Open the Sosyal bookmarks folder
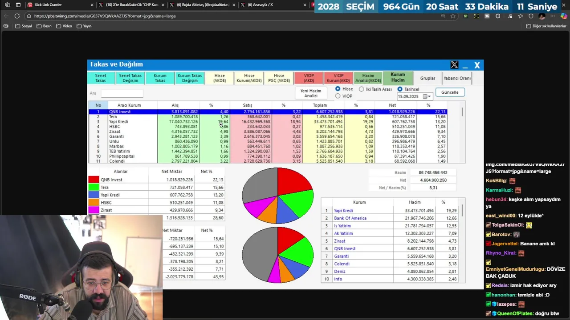Viewport: 570px width, 320px height. (24, 26)
